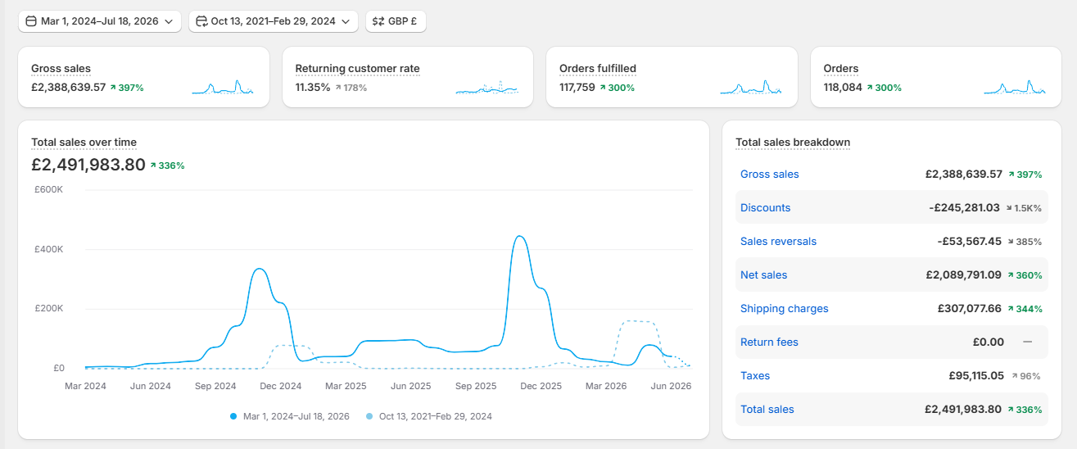
Task: Click the Returning customer rate sparkline
Action: pyautogui.click(x=487, y=87)
